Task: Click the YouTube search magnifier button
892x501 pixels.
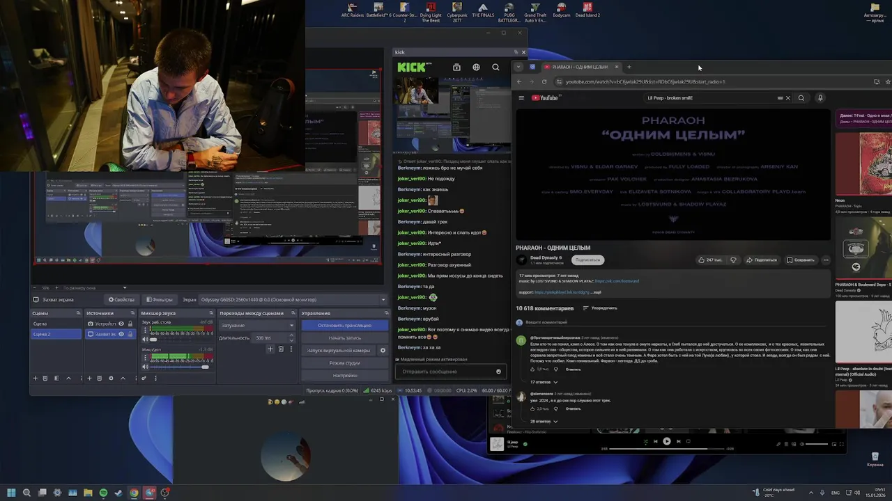Action: click(801, 98)
